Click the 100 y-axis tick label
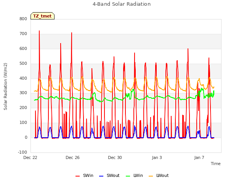The image size is (244, 183). [x=23, y=123]
